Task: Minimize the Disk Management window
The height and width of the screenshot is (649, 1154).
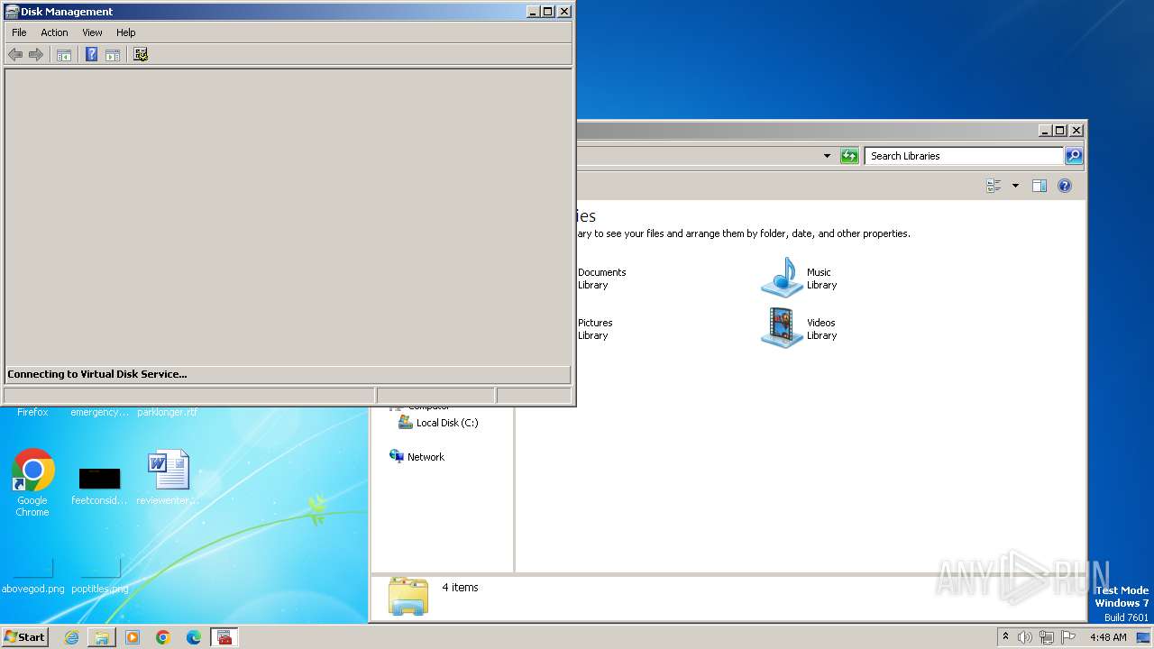Action: [x=532, y=12]
